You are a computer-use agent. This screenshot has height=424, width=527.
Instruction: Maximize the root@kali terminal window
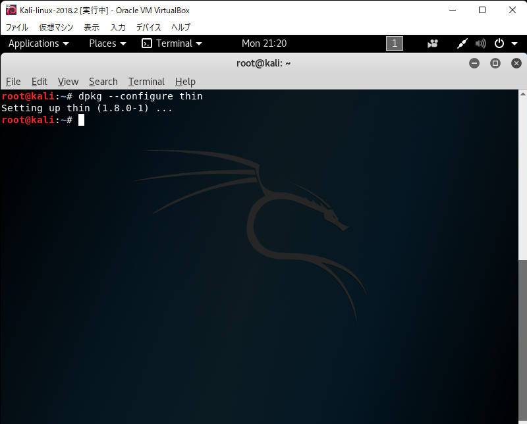[495, 63]
